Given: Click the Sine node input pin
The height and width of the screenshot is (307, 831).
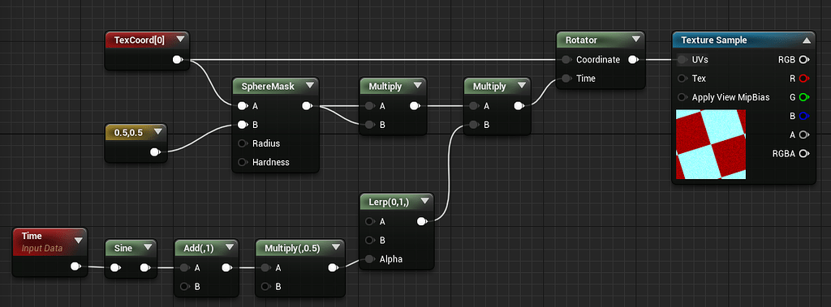Looking at the screenshot, I should coord(115,268).
